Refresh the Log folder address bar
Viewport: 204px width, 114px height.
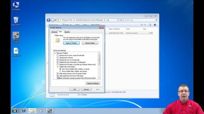coord(121,20)
